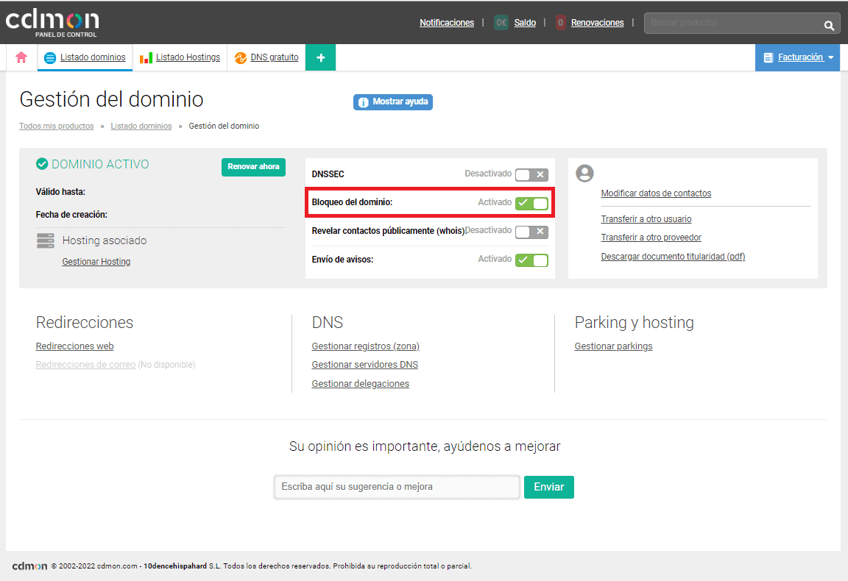Click the search magnifier icon

pyautogui.click(x=829, y=25)
